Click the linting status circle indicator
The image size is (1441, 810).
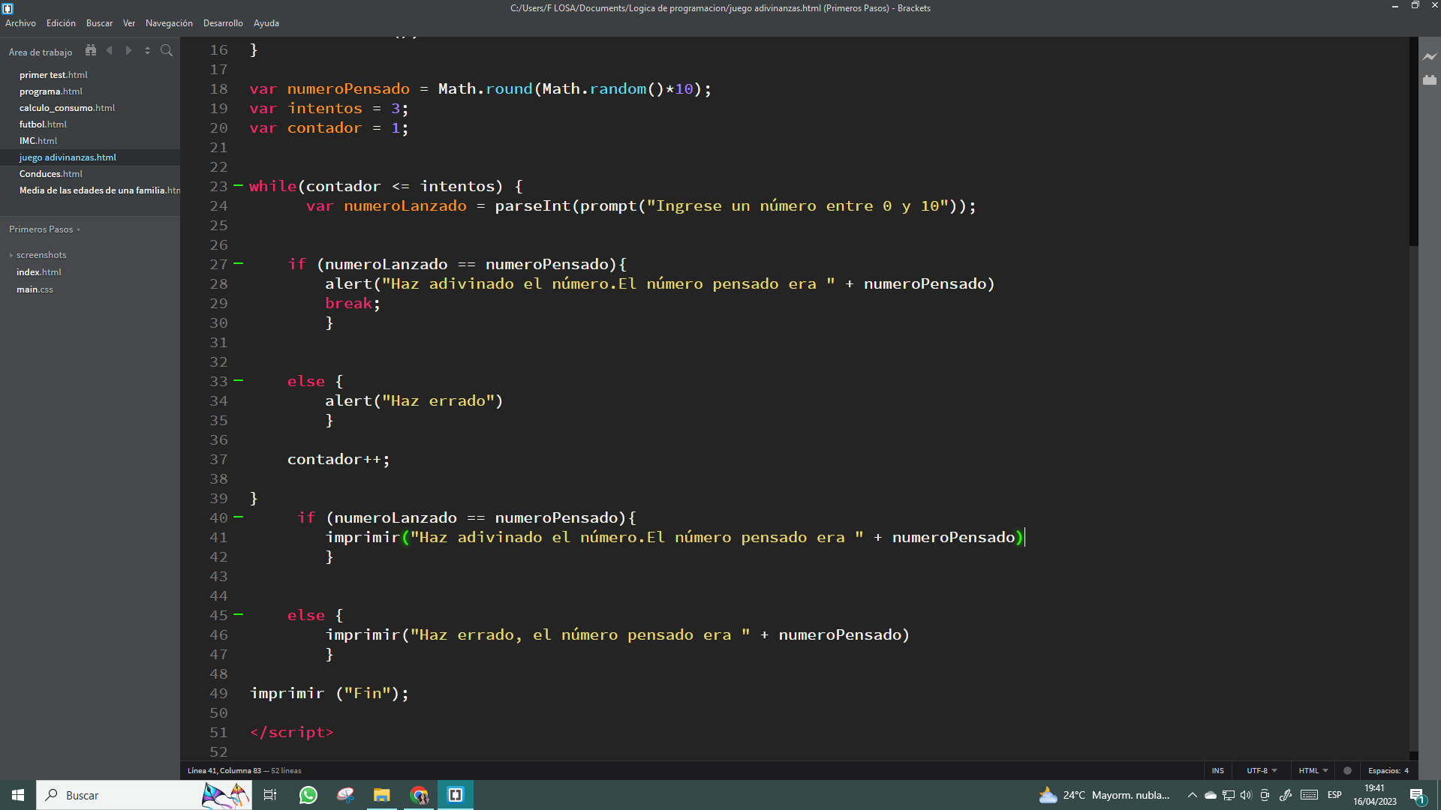click(x=1347, y=770)
